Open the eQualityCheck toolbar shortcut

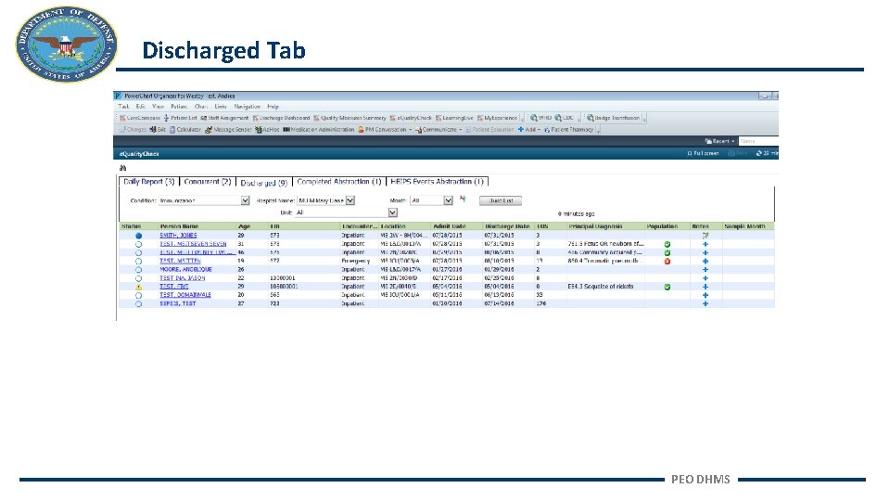click(411, 118)
